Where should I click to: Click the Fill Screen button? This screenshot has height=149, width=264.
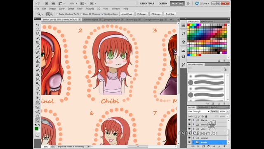(x=156, y=14)
